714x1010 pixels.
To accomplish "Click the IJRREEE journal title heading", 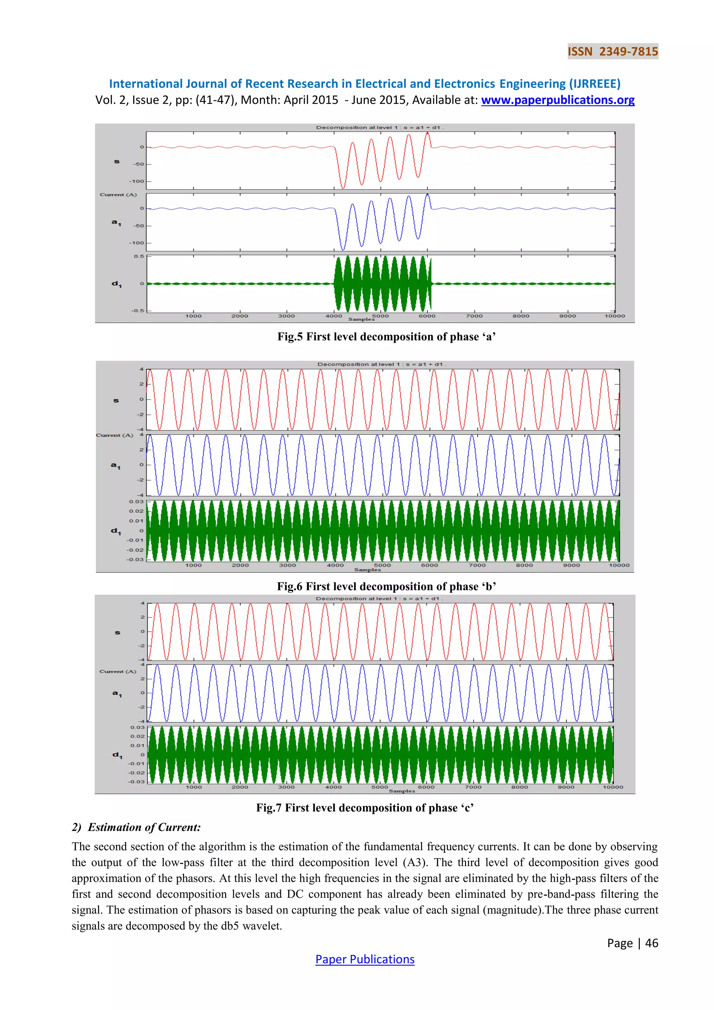I will point(364,84).
